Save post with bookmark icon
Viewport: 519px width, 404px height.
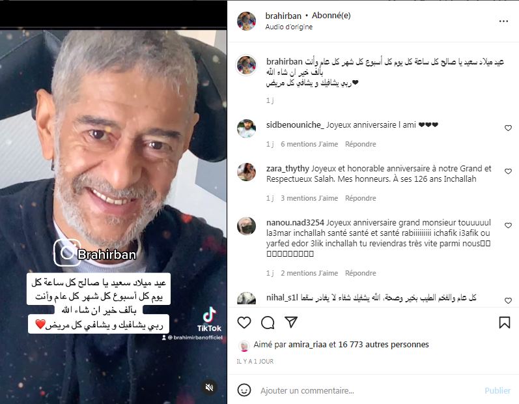point(505,322)
